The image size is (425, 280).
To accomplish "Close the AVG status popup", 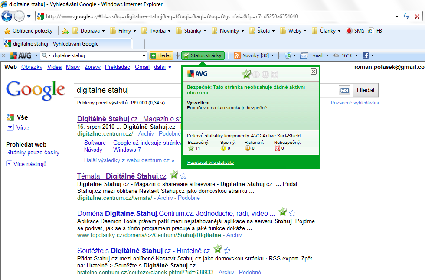I will (313, 72).
